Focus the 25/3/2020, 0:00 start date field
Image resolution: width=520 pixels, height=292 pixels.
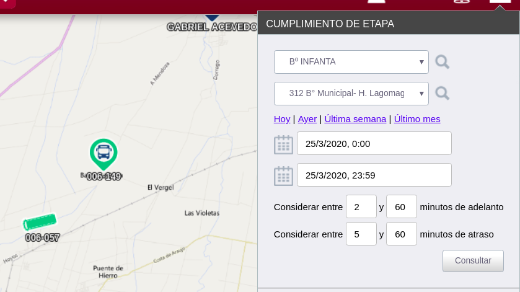pos(374,144)
